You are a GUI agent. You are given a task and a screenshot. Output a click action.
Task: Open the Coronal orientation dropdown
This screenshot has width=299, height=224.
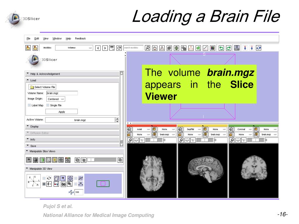[x=244, y=129]
